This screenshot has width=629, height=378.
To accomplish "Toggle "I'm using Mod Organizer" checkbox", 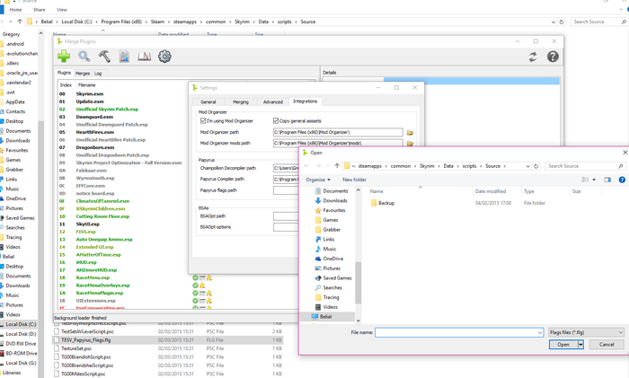I will point(203,120).
